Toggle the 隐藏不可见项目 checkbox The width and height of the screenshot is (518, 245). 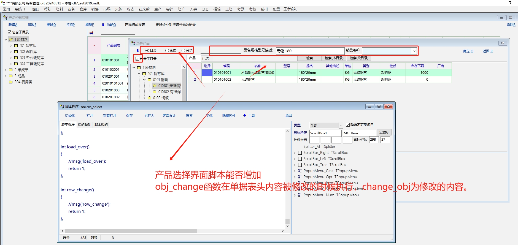pyautogui.click(x=348, y=125)
